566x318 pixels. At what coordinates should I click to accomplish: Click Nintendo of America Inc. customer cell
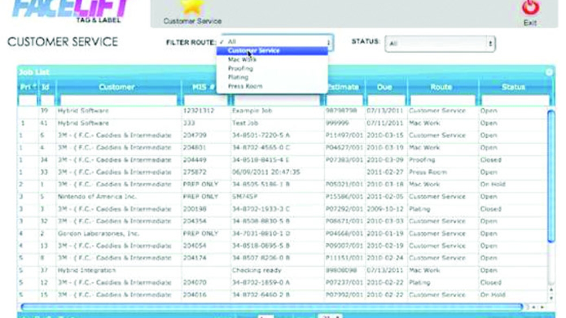pos(97,197)
